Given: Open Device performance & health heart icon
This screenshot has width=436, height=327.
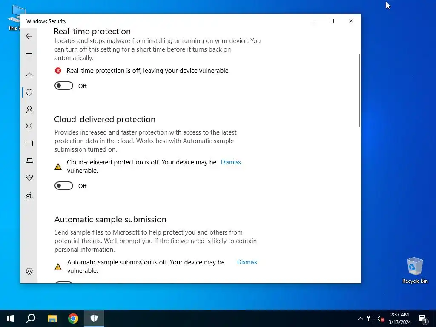Looking at the screenshot, I should click(29, 178).
